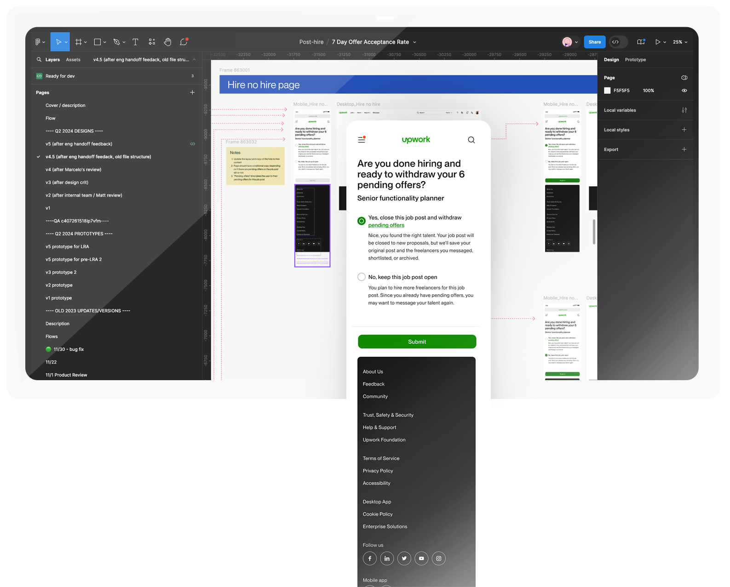This screenshot has height=587, width=730.
Task: Toggle Dev Mode switch
Action: coord(615,42)
